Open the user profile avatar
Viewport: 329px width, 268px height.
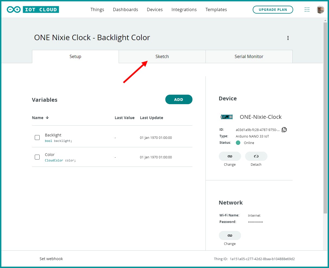click(x=320, y=9)
